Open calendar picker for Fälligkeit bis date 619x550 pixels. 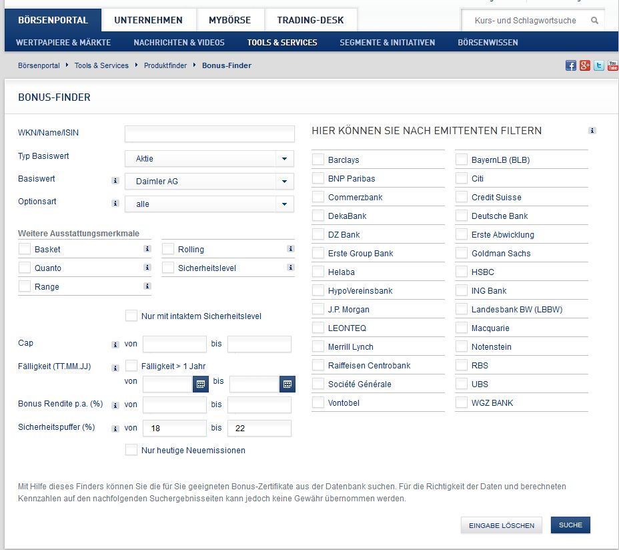[x=287, y=384]
